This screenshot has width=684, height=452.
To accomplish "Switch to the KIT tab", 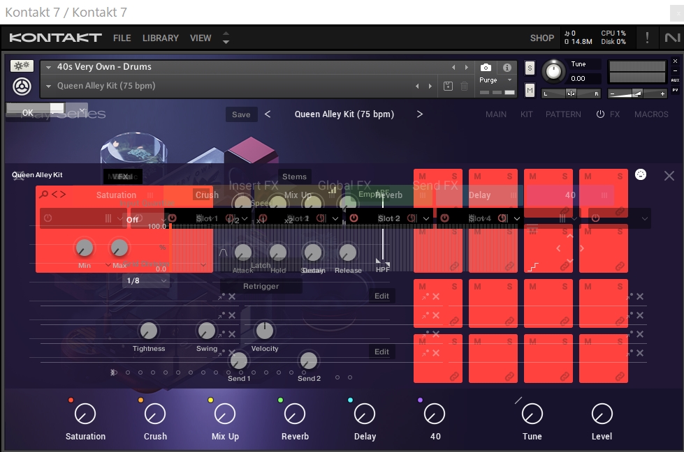I will (527, 114).
